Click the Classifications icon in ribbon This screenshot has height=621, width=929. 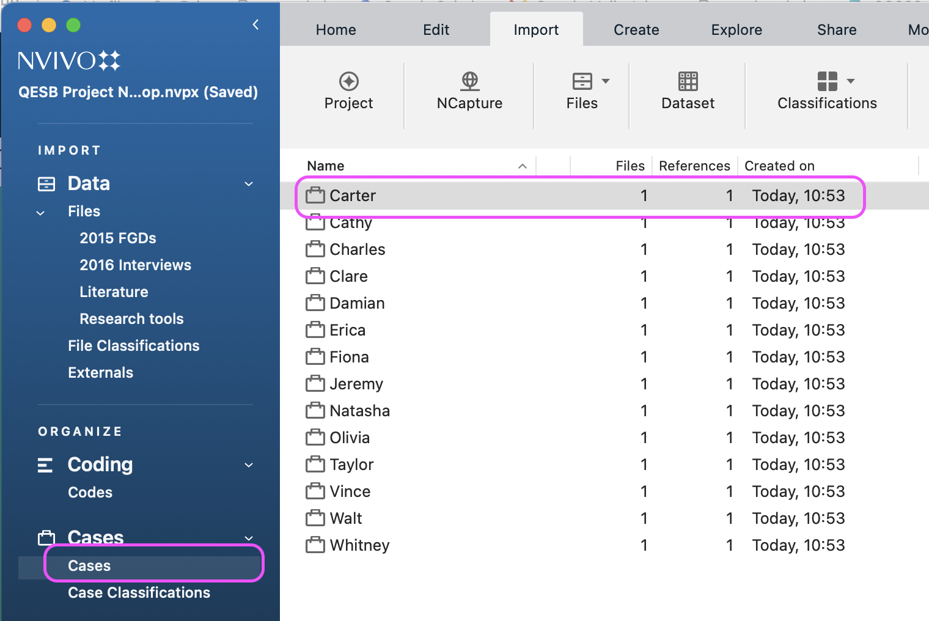(x=827, y=81)
